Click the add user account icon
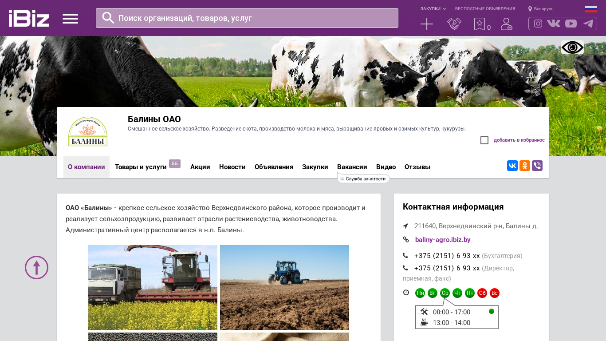The image size is (606, 341). (507, 24)
